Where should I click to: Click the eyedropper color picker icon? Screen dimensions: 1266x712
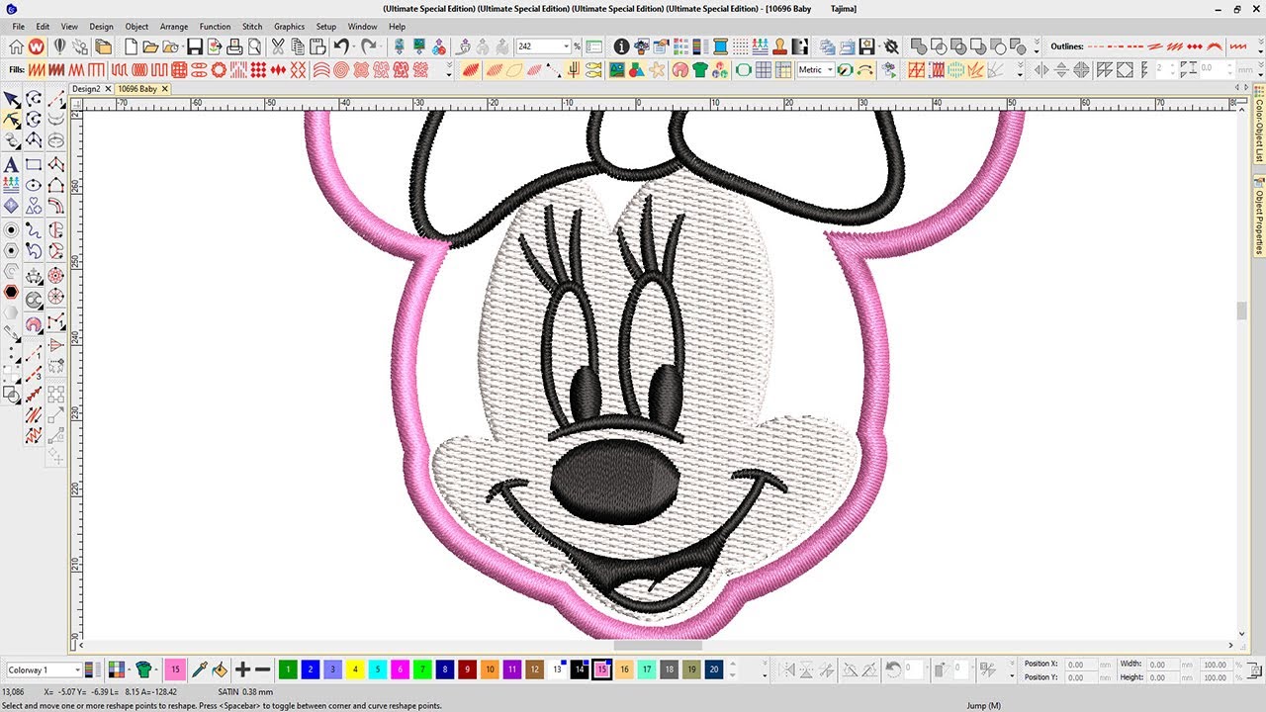point(199,669)
